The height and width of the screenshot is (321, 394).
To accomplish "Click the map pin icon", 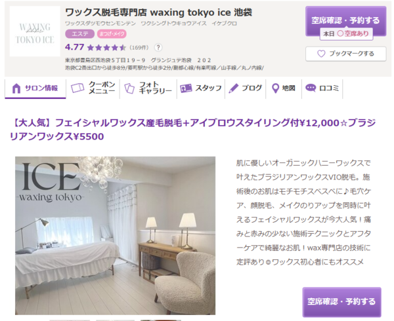I will click(x=275, y=88).
